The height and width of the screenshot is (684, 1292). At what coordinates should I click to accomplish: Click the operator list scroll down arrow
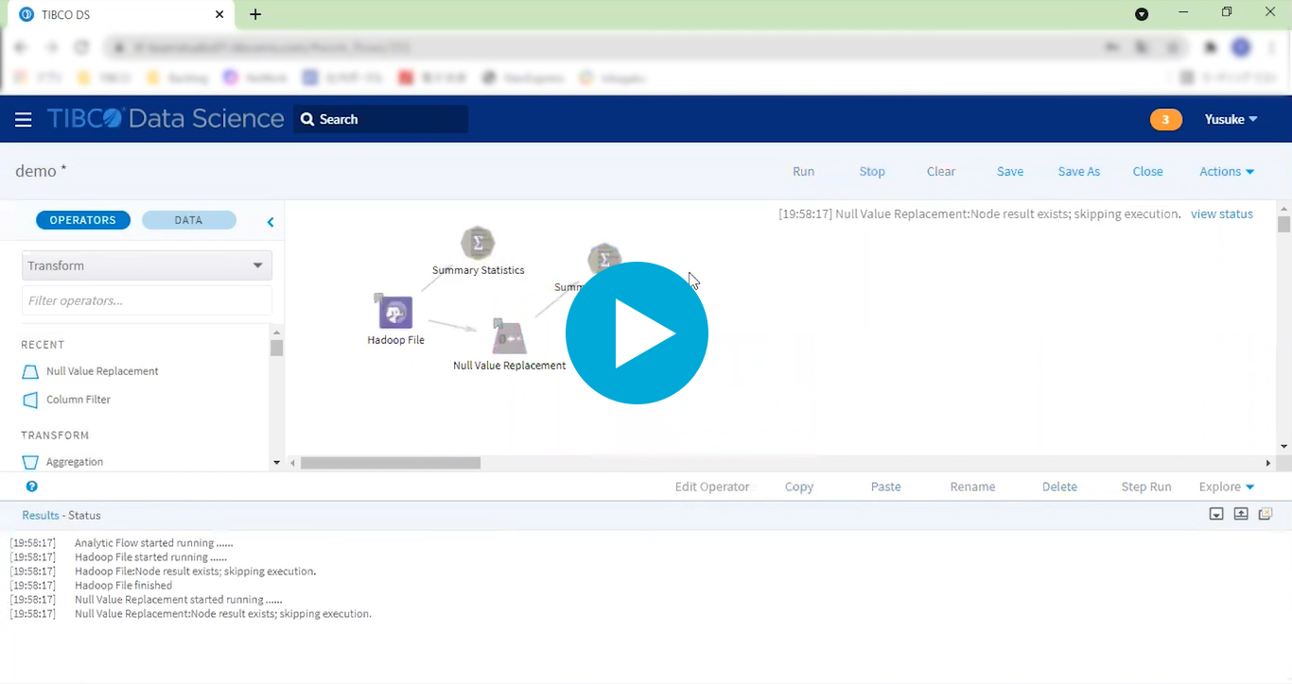click(x=276, y=462)
